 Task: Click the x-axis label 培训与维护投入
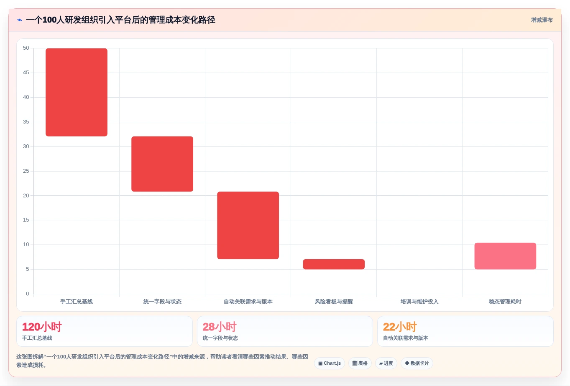419,302
